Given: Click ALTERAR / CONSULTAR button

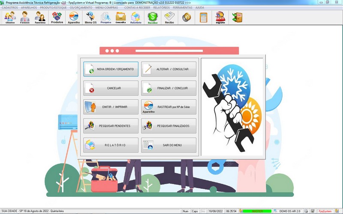Looking at the screenshot, I should (x=168, y=69).
